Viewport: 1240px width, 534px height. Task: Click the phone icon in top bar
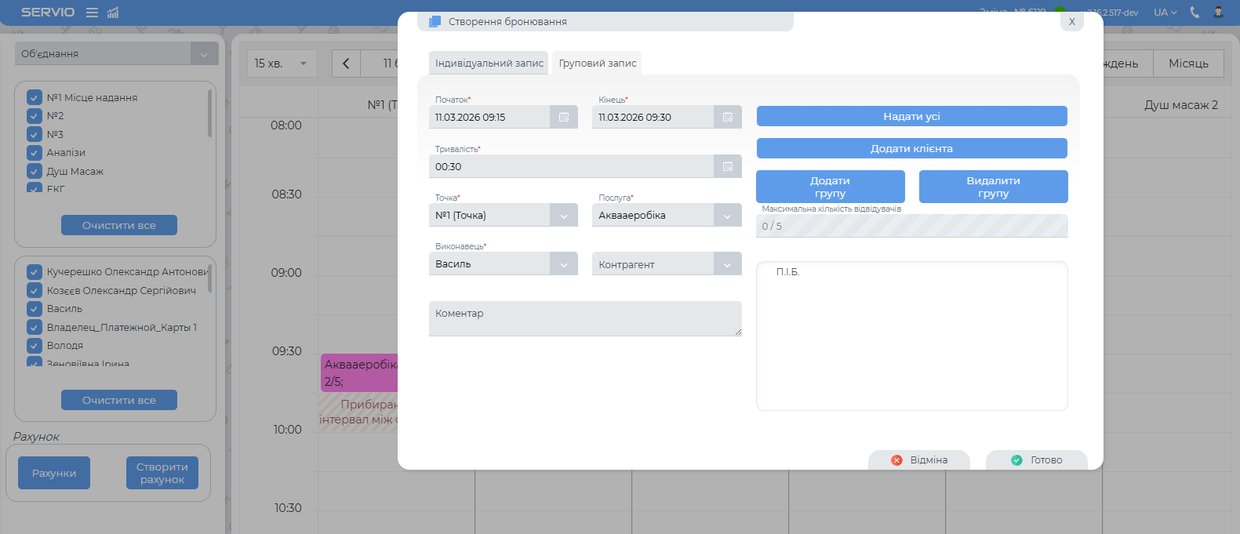pos(1195,13)
